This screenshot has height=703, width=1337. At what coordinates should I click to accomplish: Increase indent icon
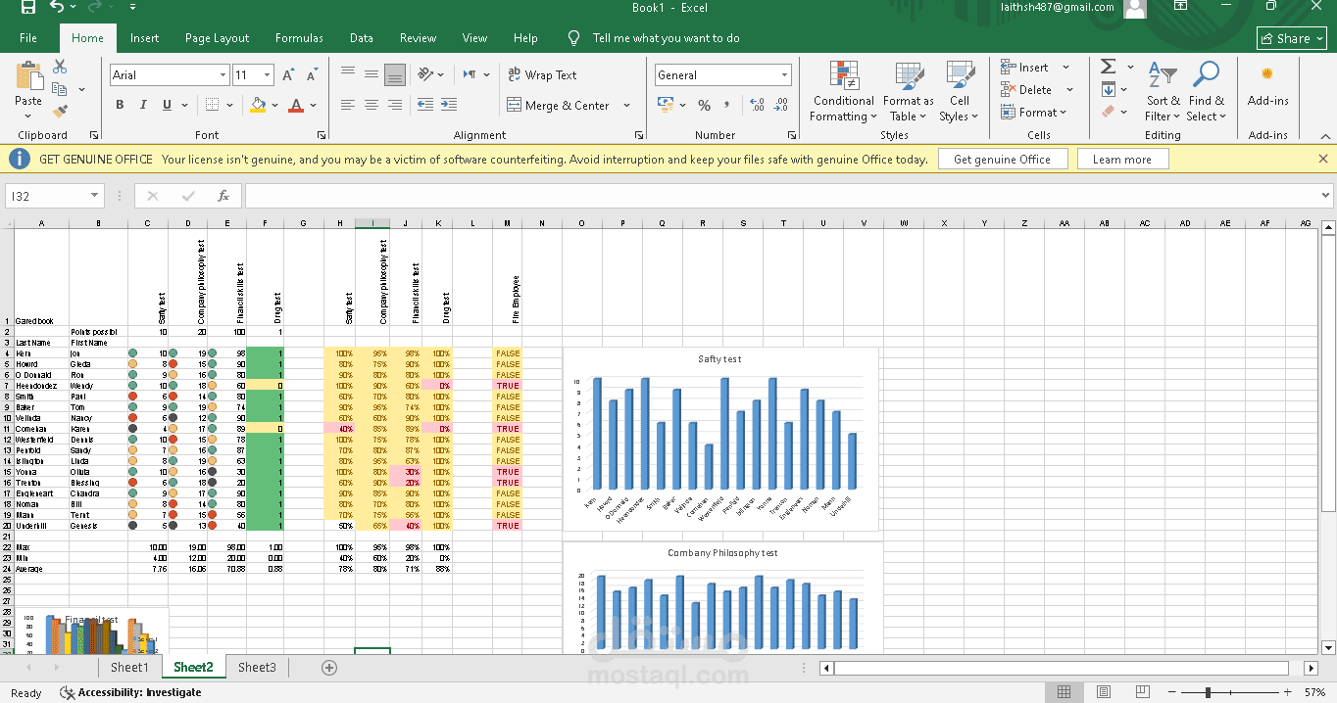click(x=450, y=105)
